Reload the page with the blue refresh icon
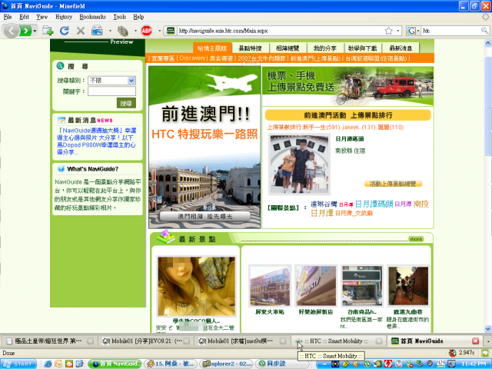The width and height of the screenshot is (492, 369). coord(65,31)
